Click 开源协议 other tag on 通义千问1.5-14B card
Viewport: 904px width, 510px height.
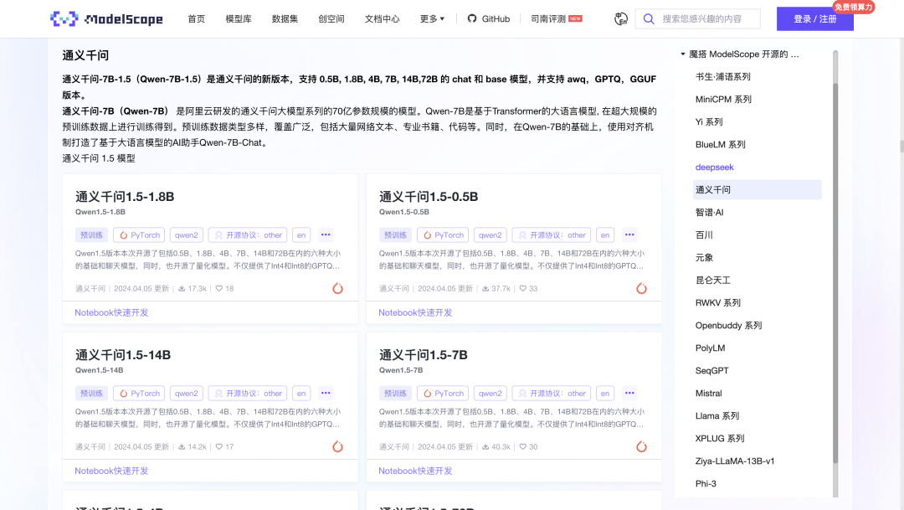(x=247, y=394)
